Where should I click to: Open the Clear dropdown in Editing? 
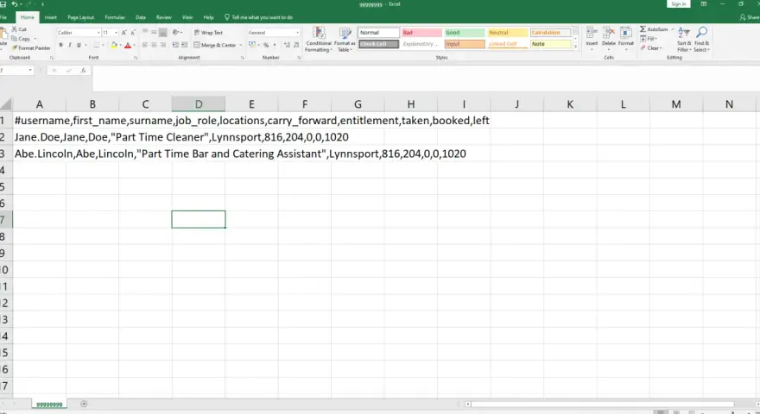tap(649, 48)
